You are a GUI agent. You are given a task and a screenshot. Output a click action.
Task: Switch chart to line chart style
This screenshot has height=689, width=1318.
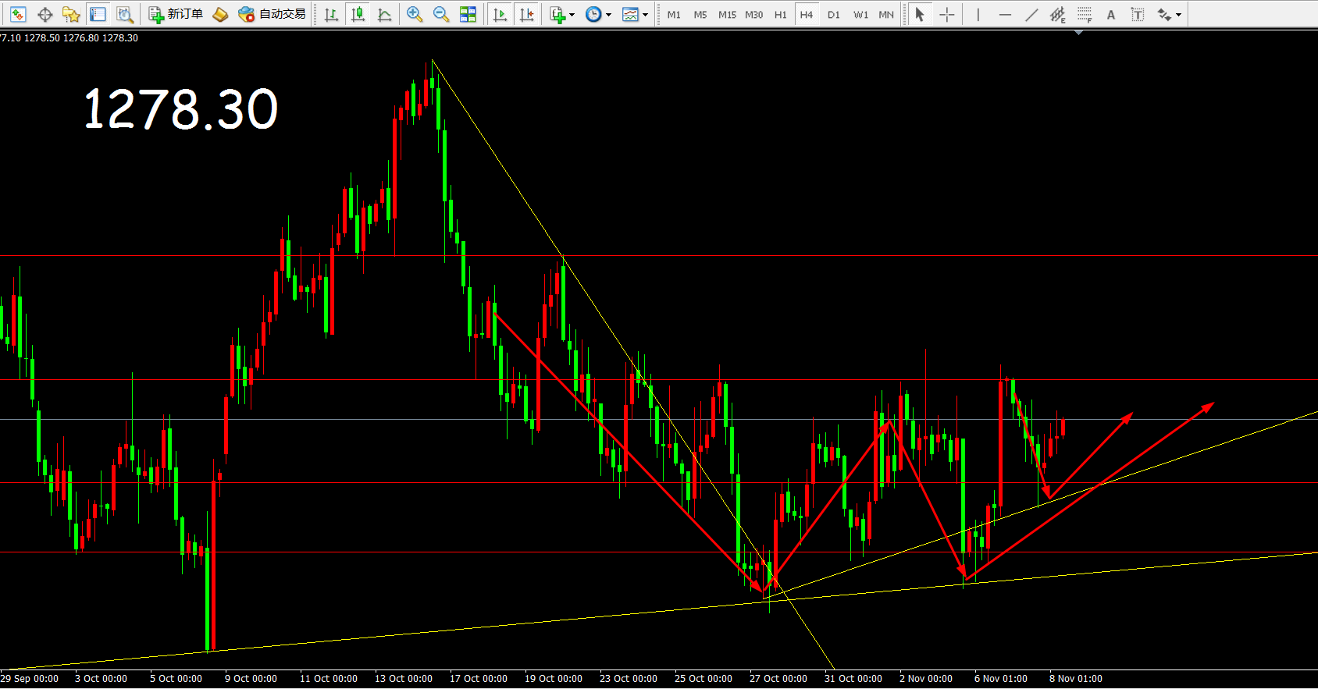point(385,14)
